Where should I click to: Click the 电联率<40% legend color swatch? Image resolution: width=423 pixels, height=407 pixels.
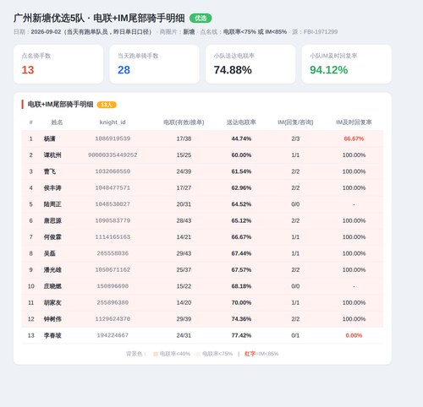(156, 354)
